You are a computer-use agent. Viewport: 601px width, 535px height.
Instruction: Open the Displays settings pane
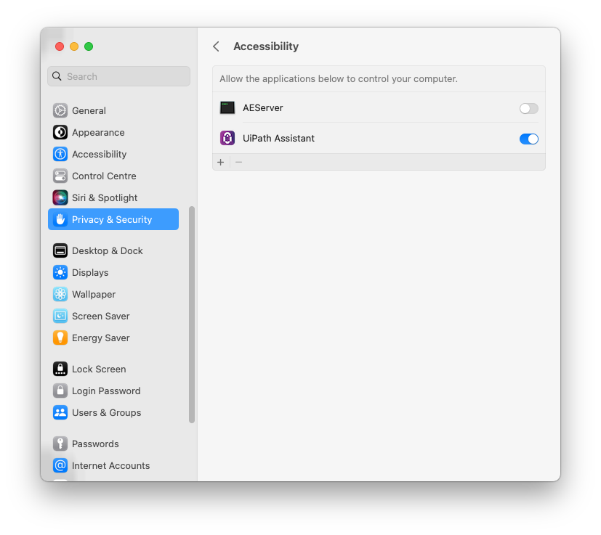click(90, 272)
